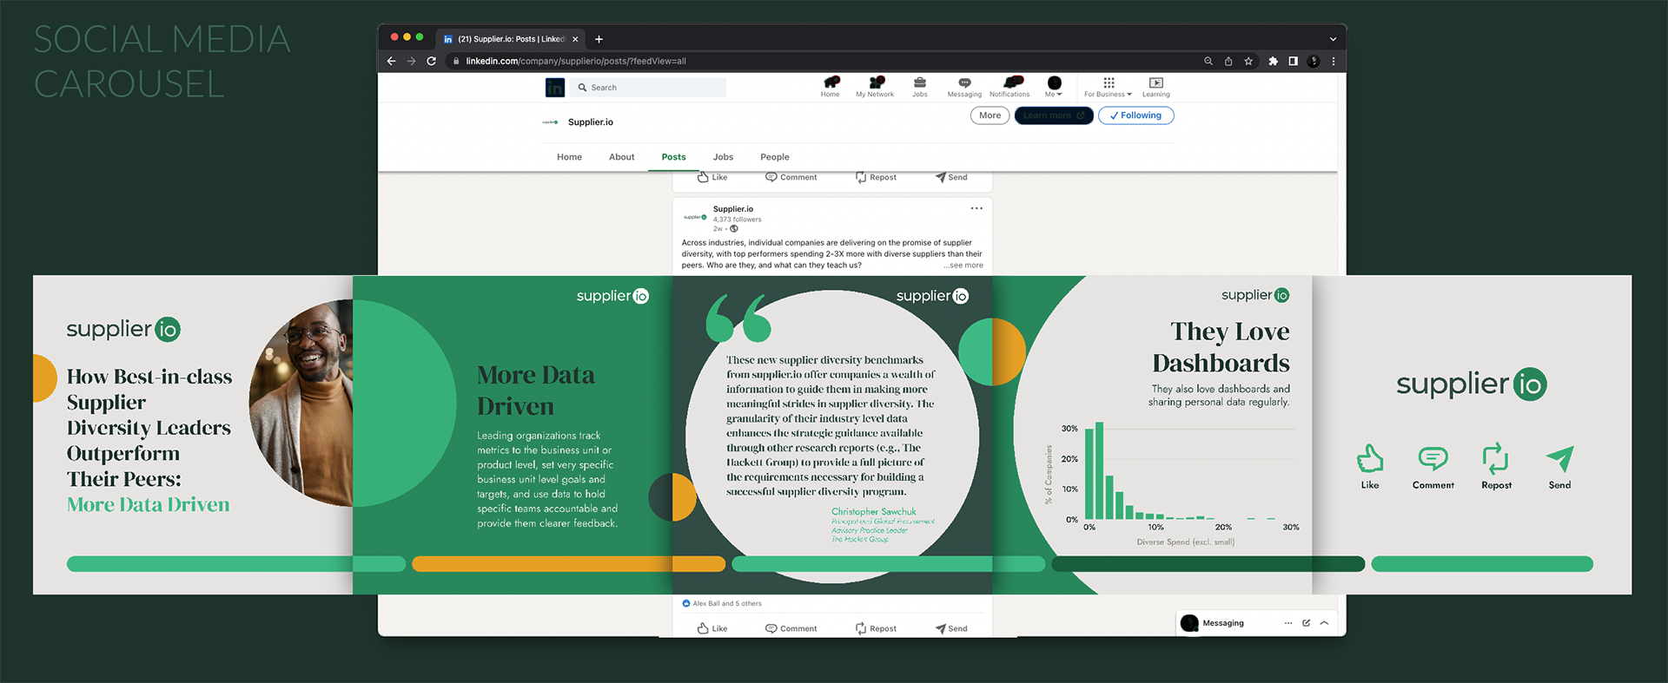Open the three-dot menu on Supplier.io post
Image resolution: width=1668 pixels, height=683 pixels.
pos(976,208)
